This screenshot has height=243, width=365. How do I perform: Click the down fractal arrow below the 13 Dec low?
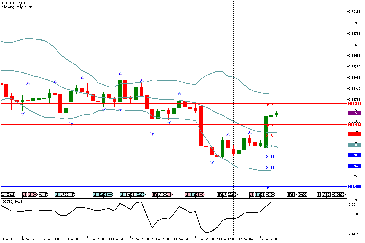(212, 162)
